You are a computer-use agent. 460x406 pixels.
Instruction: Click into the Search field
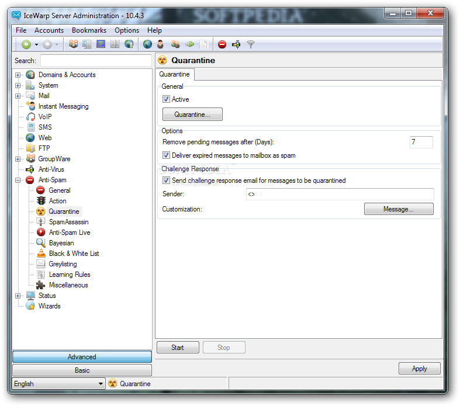pyautogui.click(x=96, y=61)
